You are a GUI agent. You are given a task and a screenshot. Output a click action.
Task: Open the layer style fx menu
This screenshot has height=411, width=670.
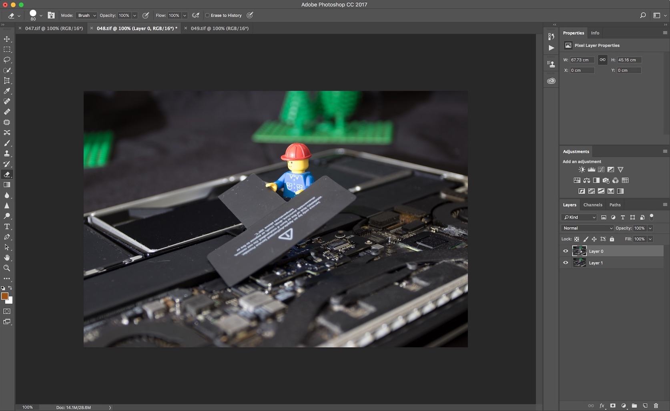tap(602, 406)
